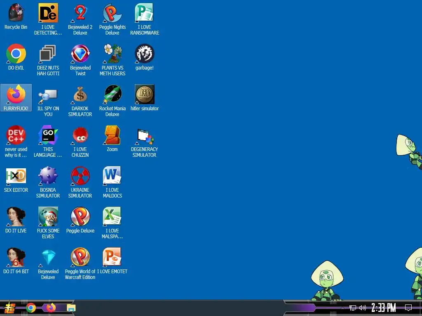Open the HxD hex editor desktop shortcut

tap(16, 179)
